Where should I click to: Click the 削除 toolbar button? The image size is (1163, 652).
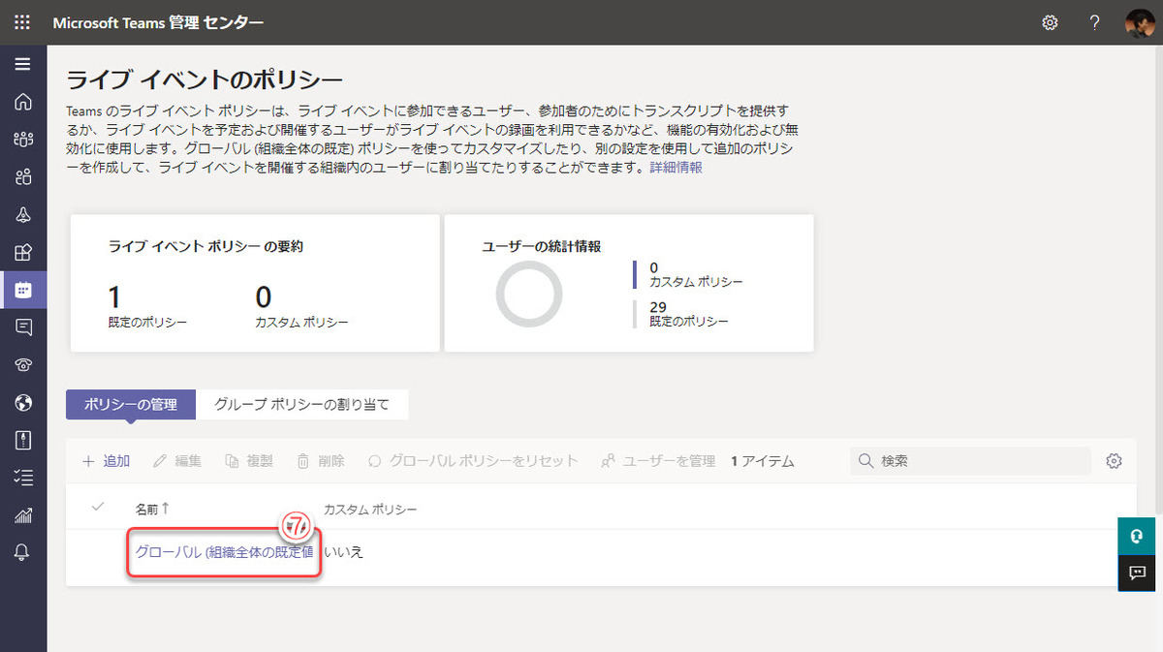[x=321, y=461]
